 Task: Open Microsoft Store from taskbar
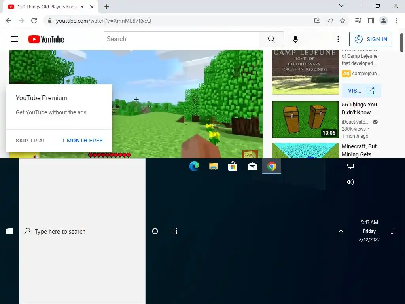(233, 166)
